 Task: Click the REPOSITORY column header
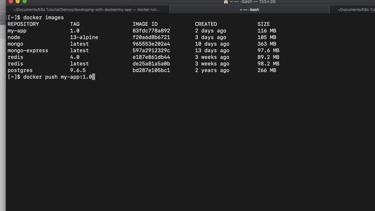tap(23, 24)
